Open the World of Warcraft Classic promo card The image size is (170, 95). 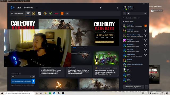[106, 64]
